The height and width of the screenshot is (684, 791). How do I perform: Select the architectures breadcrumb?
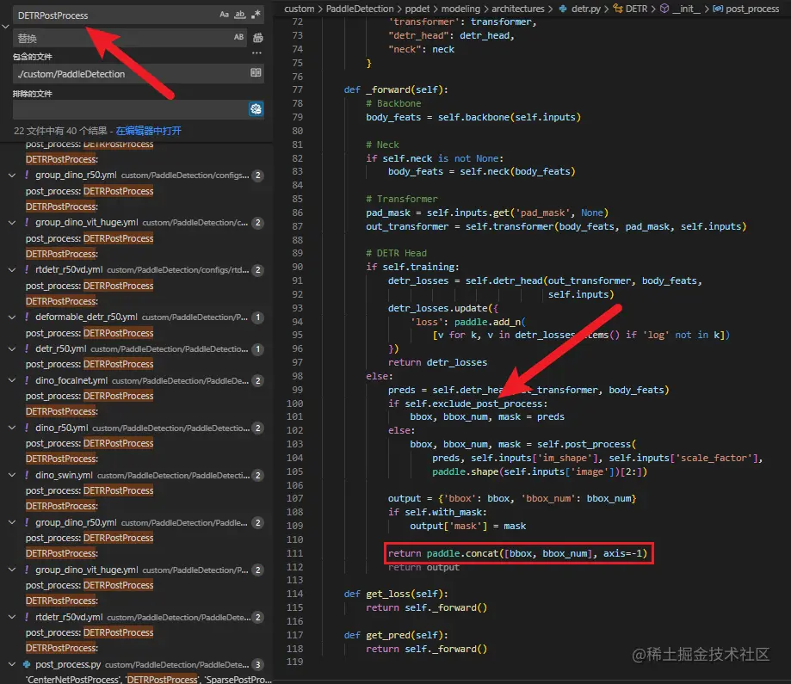(x=518, y=9)
